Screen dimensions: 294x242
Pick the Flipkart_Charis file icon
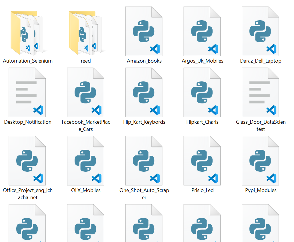coord(202,93)
